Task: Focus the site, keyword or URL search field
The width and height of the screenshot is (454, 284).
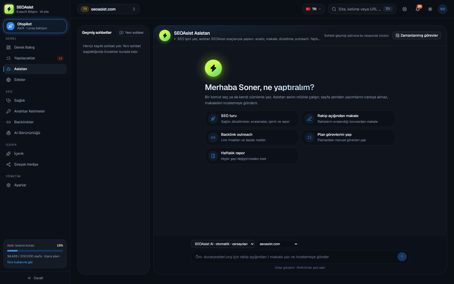Action: coord(362,9)
